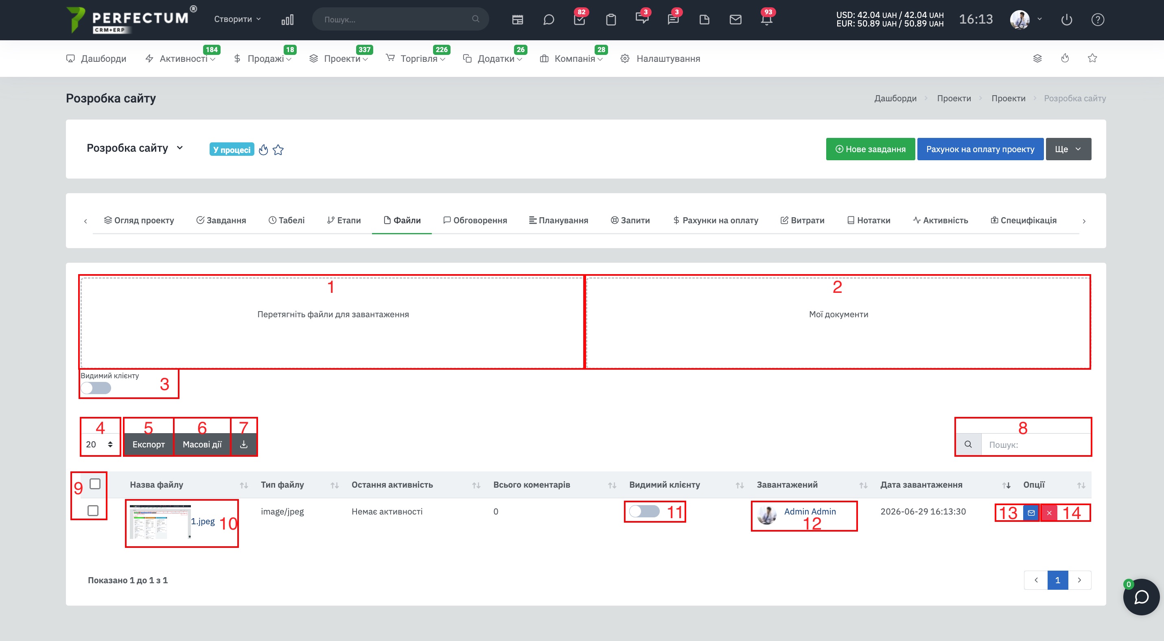Toggle Видимий клієнту switch below upload area

pos(96,388)
